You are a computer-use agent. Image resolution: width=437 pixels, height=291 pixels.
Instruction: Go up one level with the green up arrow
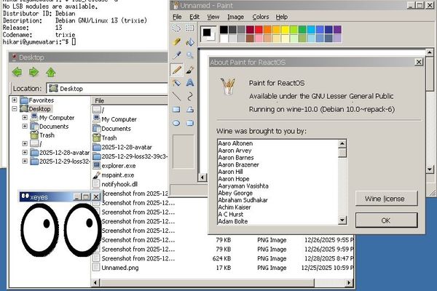pyautogui.click(x=51, y=72)
